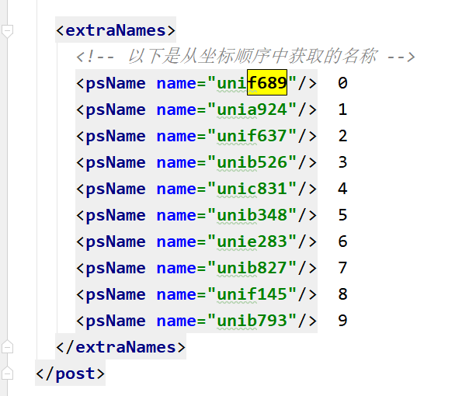
Task: Click the Chinese XML comment line
Action: point(245,57)
